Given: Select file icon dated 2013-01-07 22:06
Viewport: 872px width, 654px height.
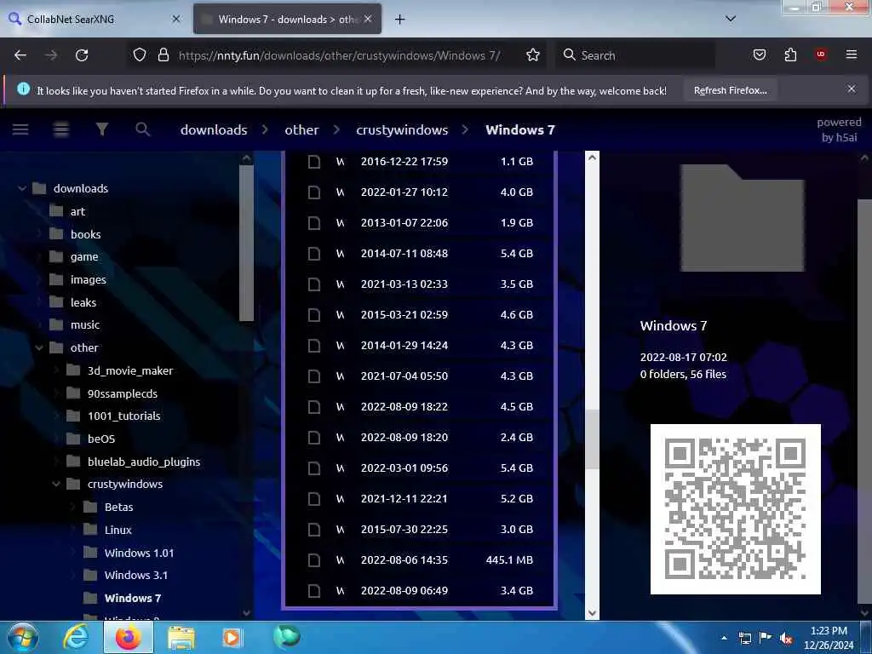Looking at the screenshot, I should pyautogui.click(x=314, y=222).
